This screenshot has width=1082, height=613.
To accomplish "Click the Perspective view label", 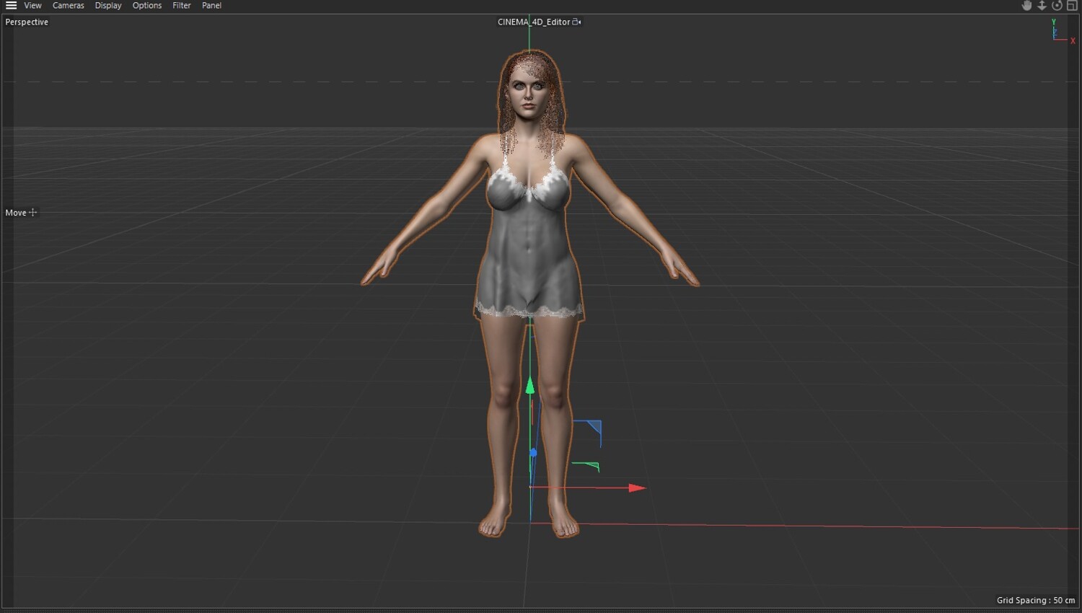I will pos(27,22).
